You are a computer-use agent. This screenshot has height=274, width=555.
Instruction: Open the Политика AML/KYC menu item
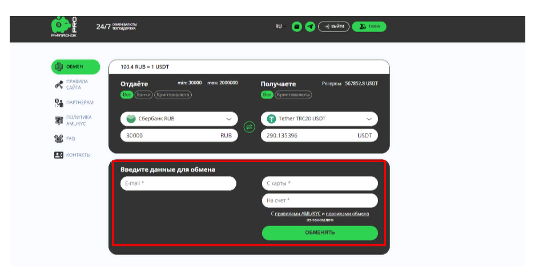(78, 120)
